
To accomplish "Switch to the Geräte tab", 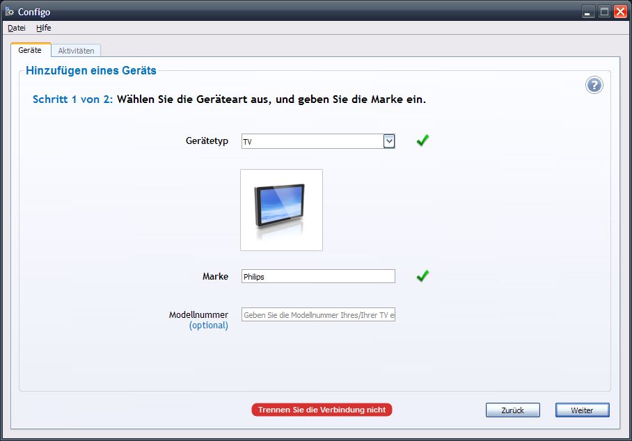I will click(30, 50).
